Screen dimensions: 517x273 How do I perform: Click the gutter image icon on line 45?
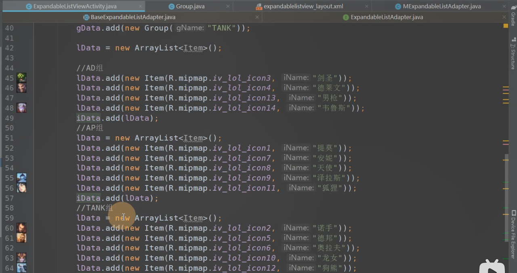point(21,78)
